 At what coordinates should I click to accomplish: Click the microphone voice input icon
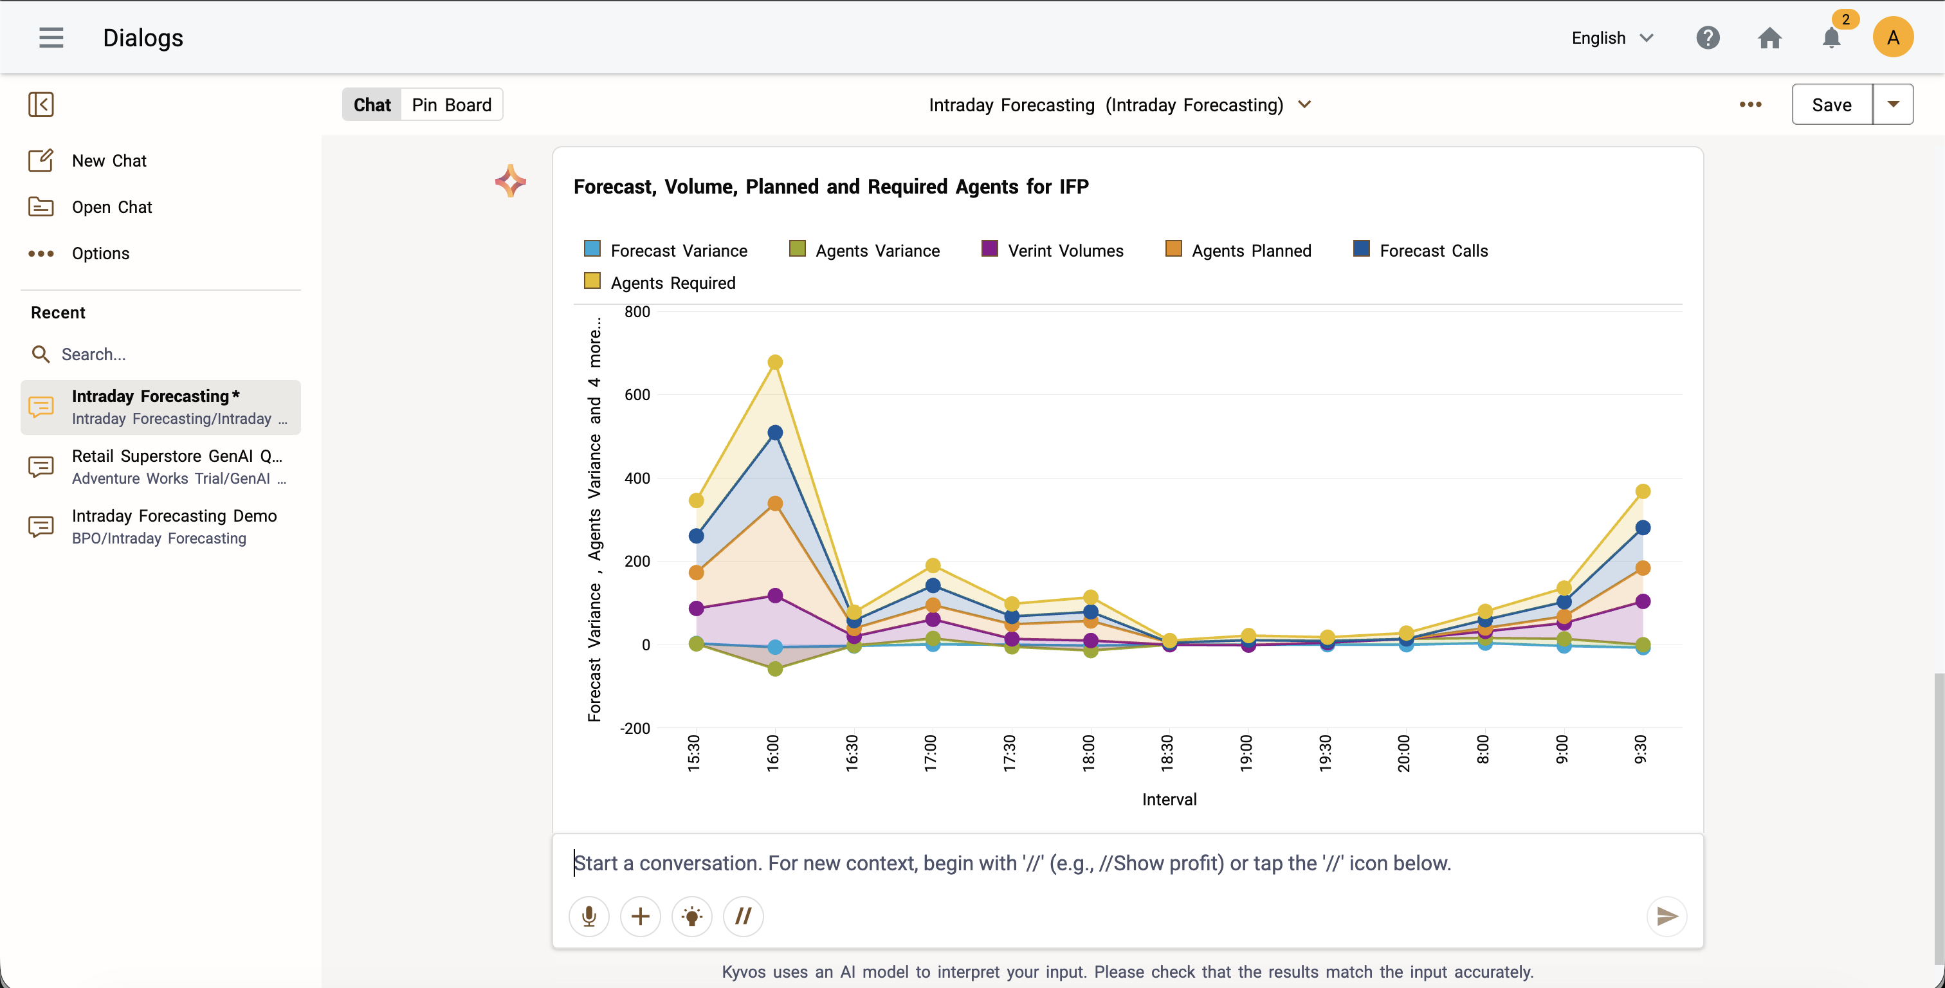[589, 916]
